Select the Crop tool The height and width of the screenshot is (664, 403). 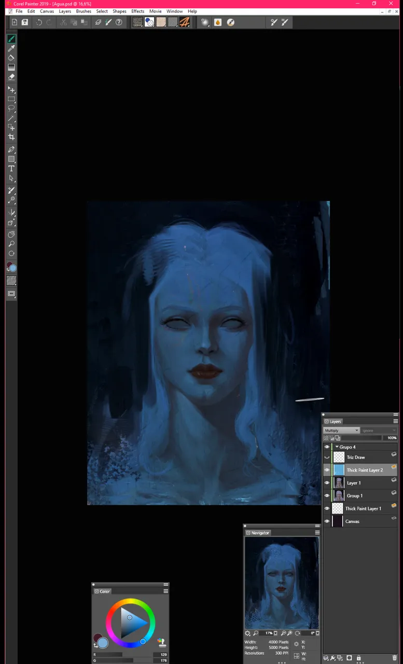pyautogui.click(x=11, y=137)
